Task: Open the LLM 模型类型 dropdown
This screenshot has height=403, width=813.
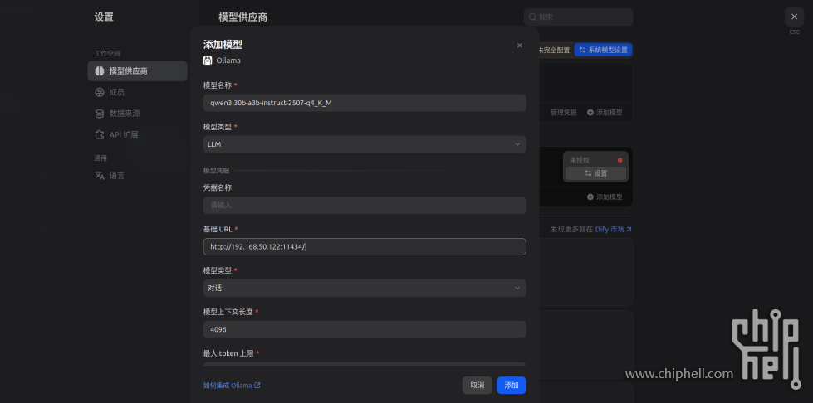Action: [365, 144]
